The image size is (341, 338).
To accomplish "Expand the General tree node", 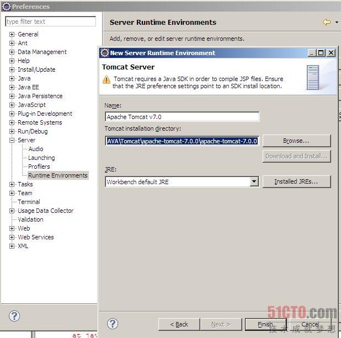I will tap(12, 34).
